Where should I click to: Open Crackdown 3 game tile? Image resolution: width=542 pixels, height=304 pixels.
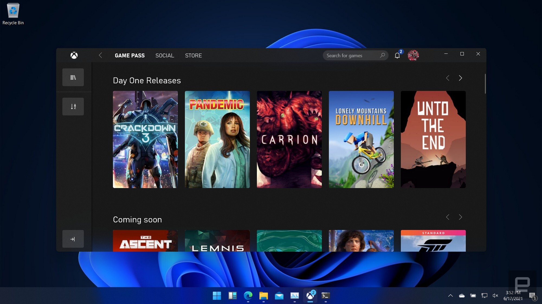[x=145, y=139]
